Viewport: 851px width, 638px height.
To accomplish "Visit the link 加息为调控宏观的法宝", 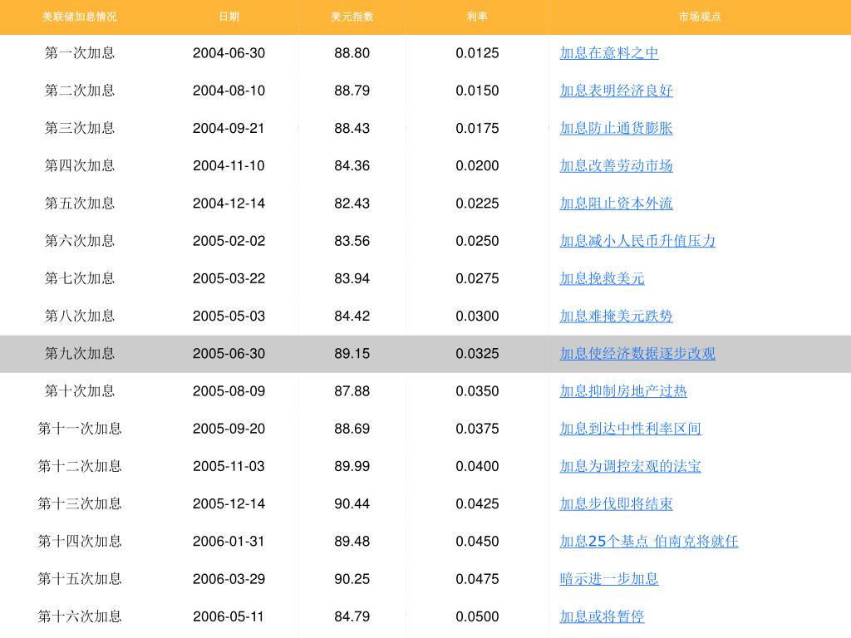I will coord(630,466).
